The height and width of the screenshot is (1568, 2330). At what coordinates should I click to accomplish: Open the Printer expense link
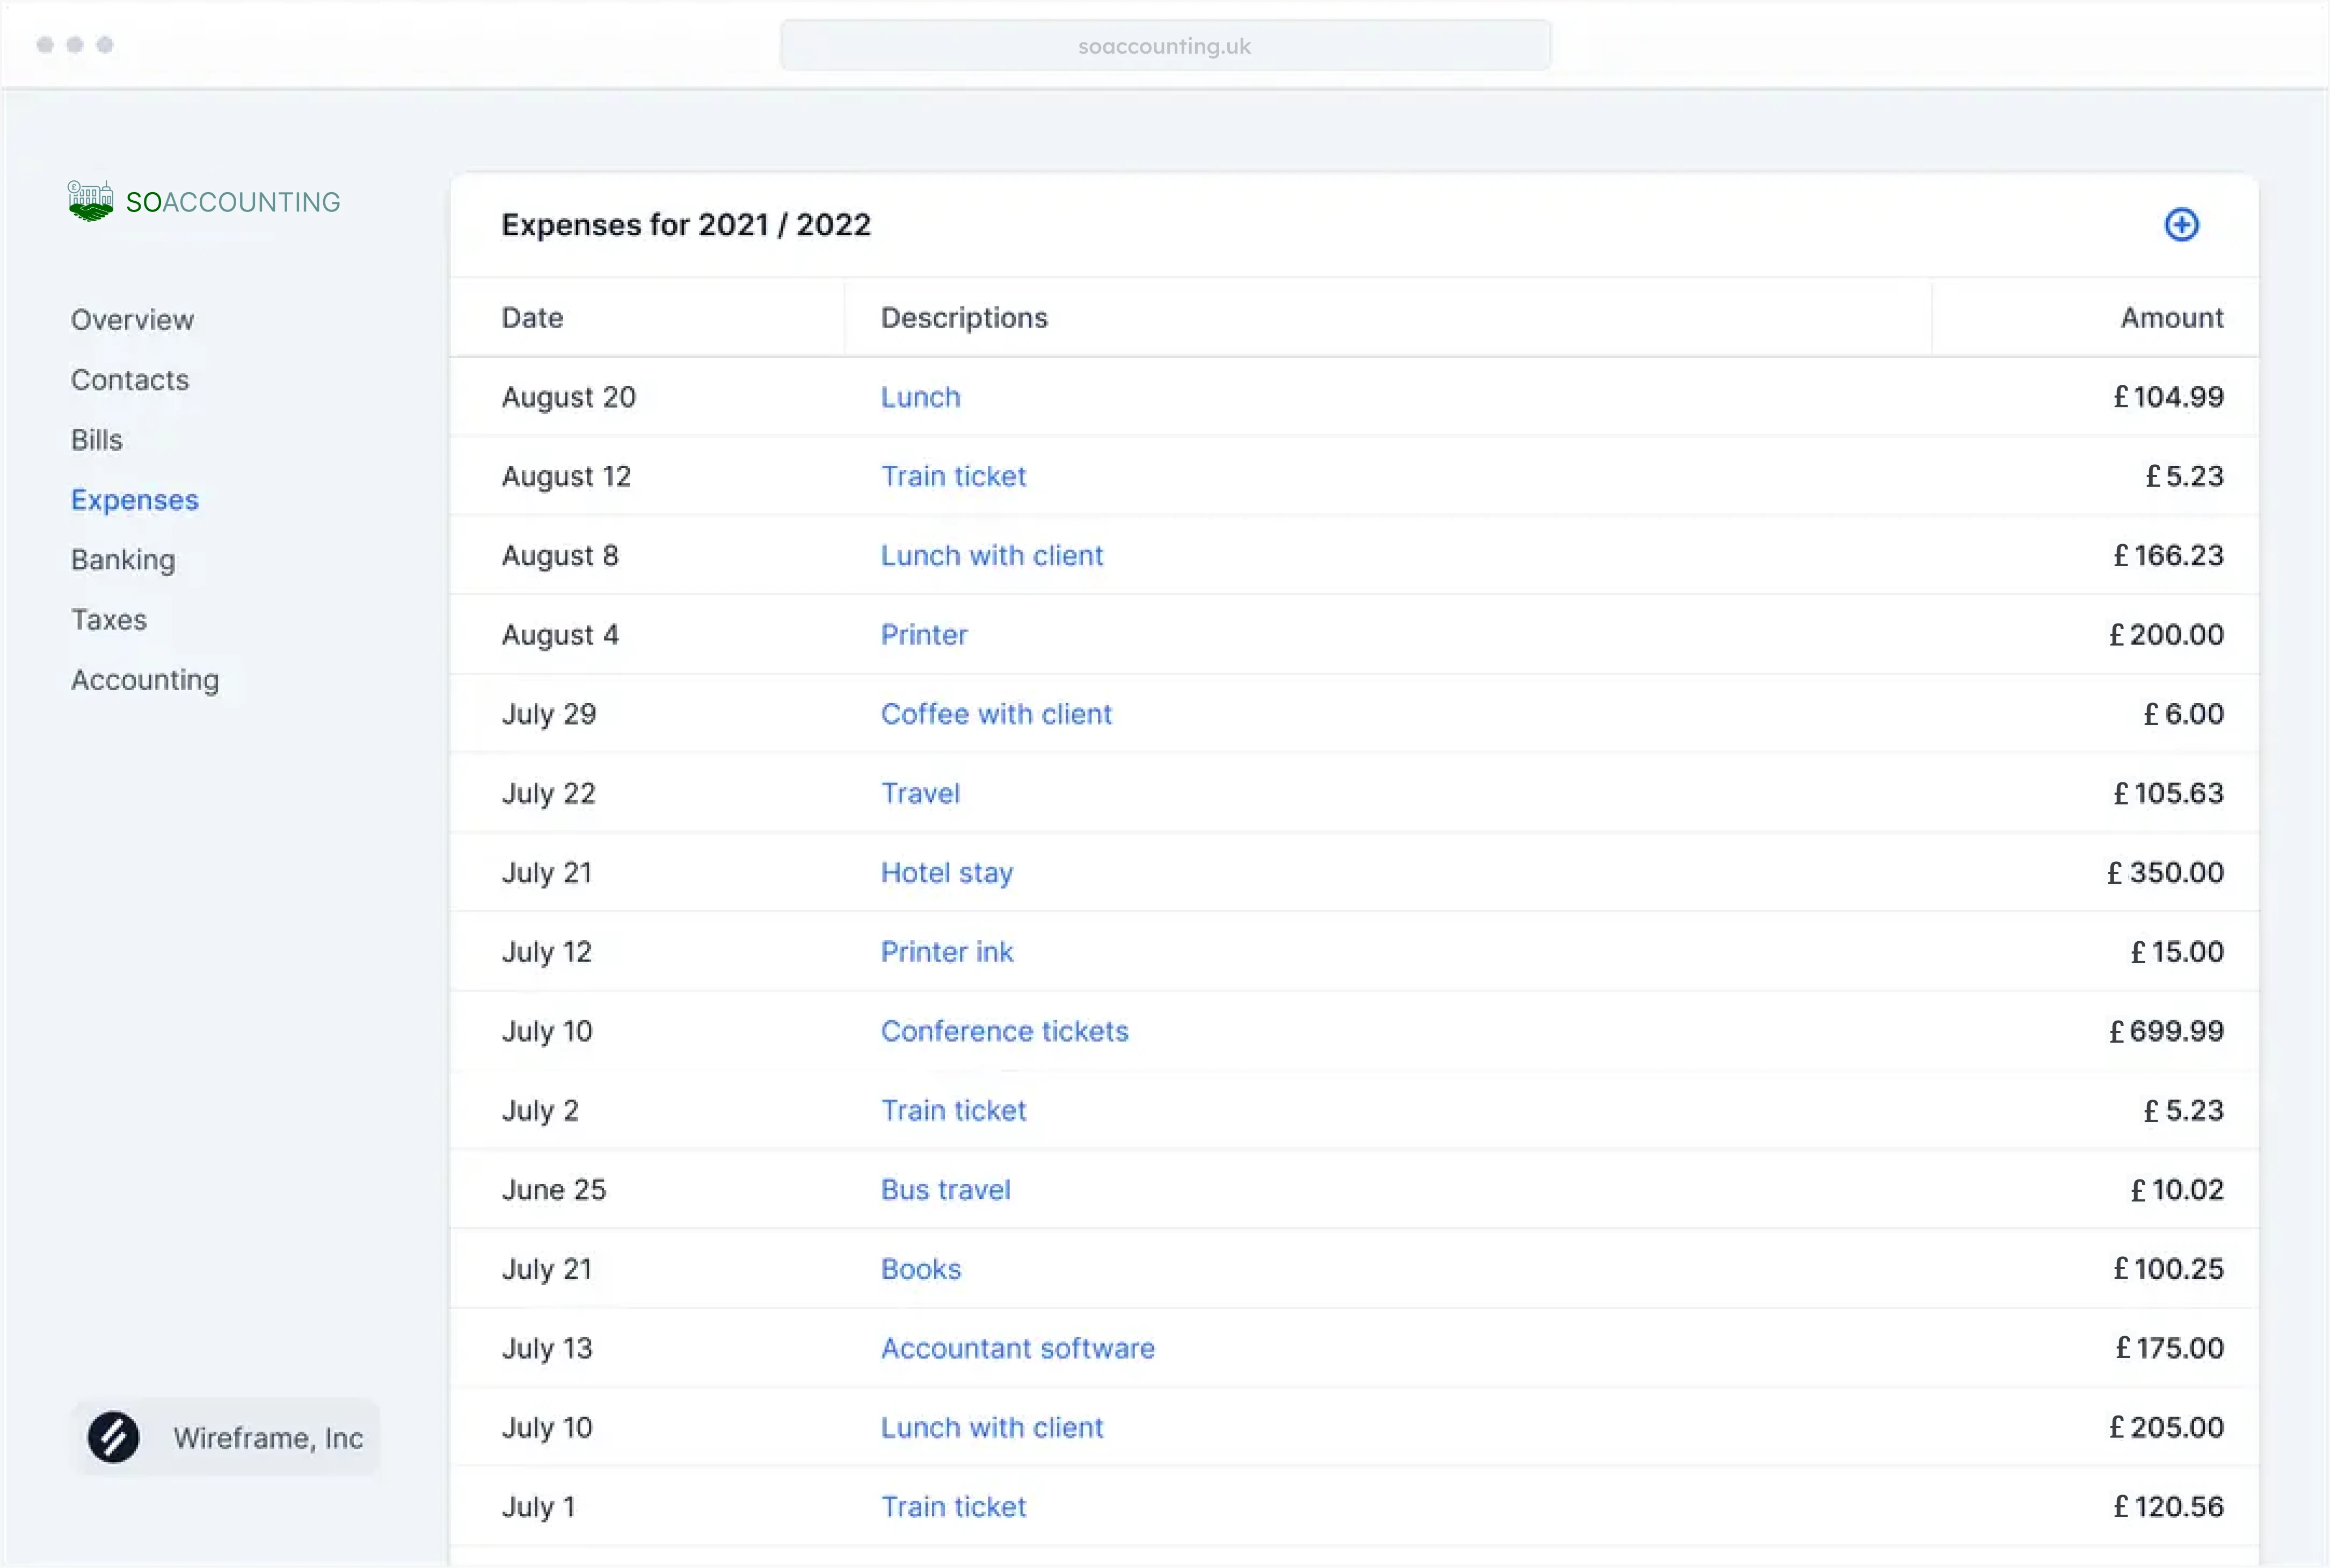923,634
